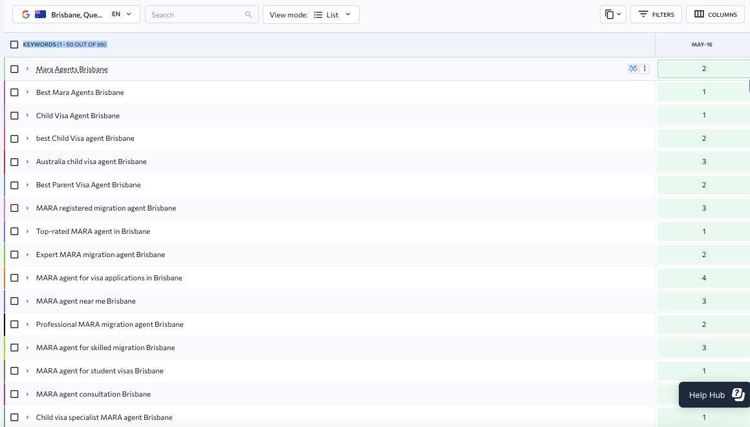Expand the Best Parent Visa Agent Brisbane row

click(x=27, y=185)
